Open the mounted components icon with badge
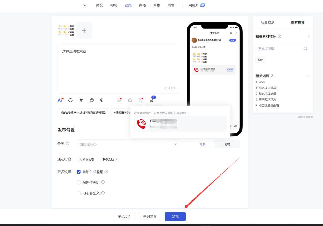This screenshot has width=323, height=226. coord(151,100)
